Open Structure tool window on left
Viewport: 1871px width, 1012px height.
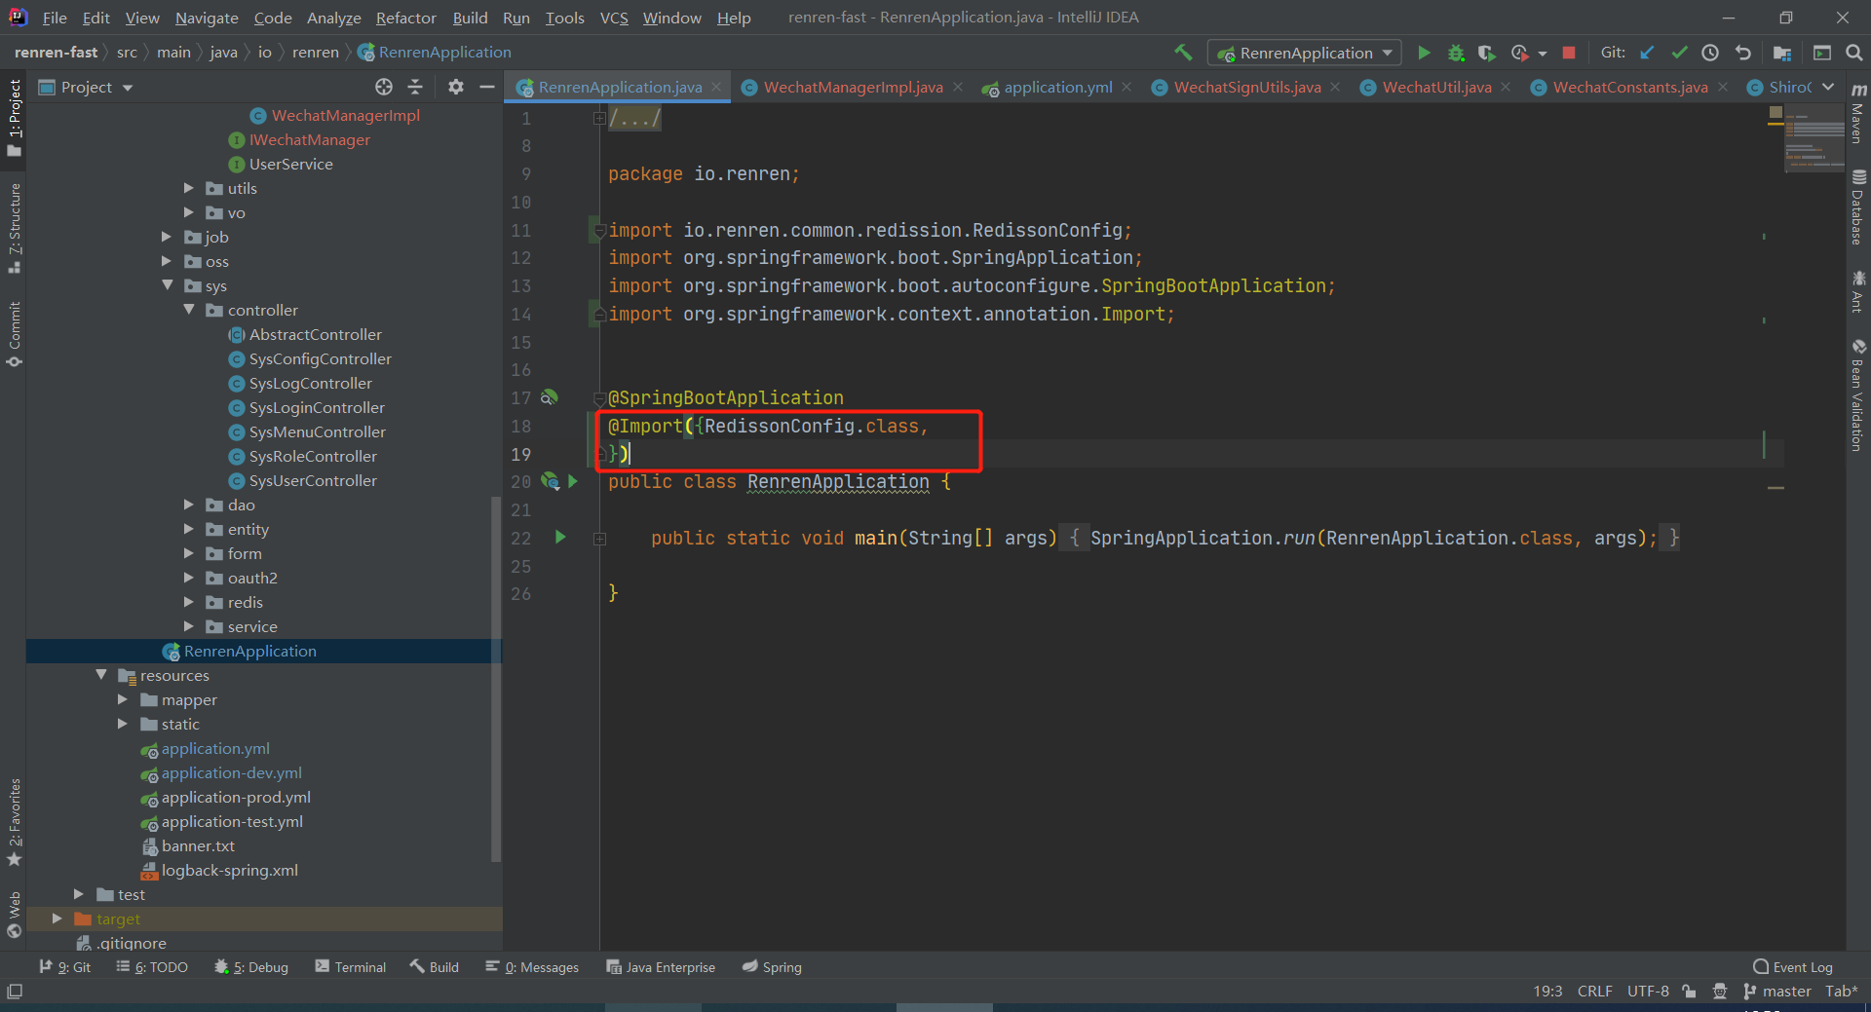14,227
